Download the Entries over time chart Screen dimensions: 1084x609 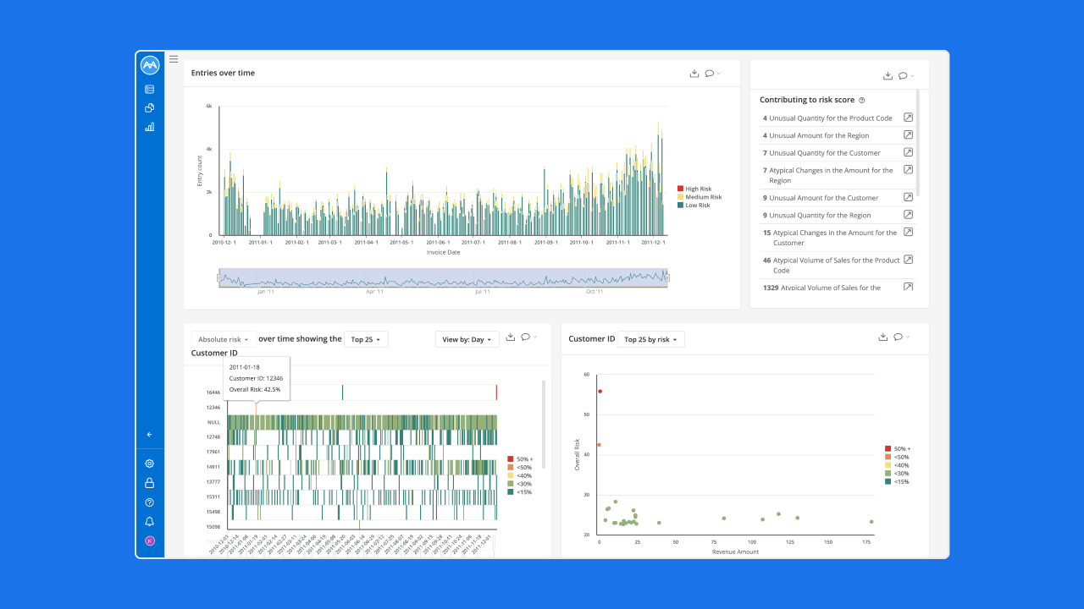(x=694, y=74)
